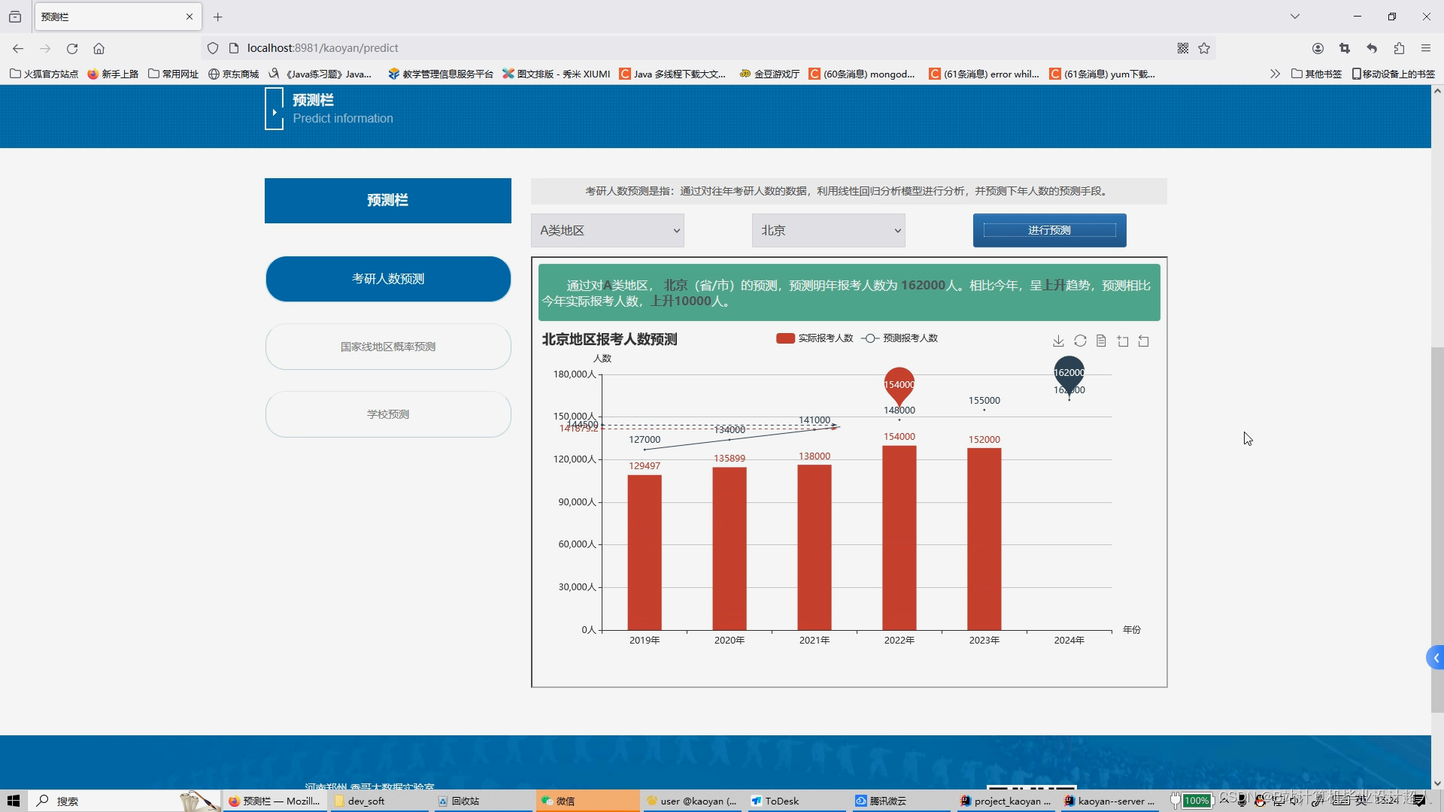1444x812 pixels.
Task: Select the 学校预测 tab
Action: [388, 414]
